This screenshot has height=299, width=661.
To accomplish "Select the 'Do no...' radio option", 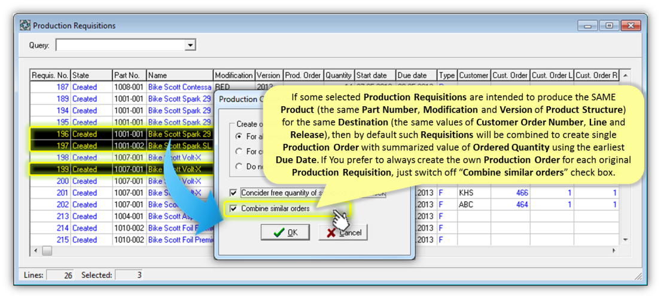I will [x=239, y=167].
